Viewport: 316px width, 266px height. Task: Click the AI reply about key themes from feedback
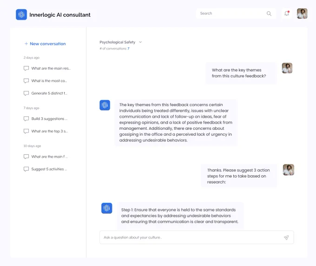(176, 122)
